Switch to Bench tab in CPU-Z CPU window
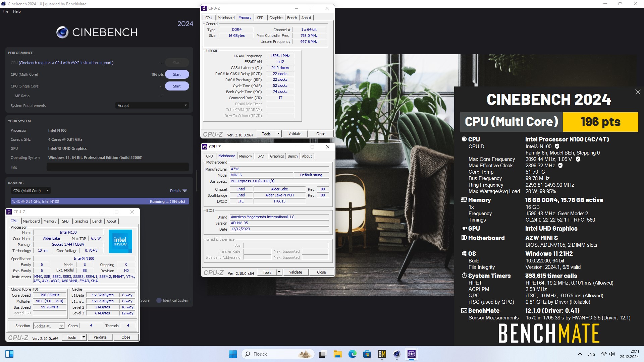 97,221
